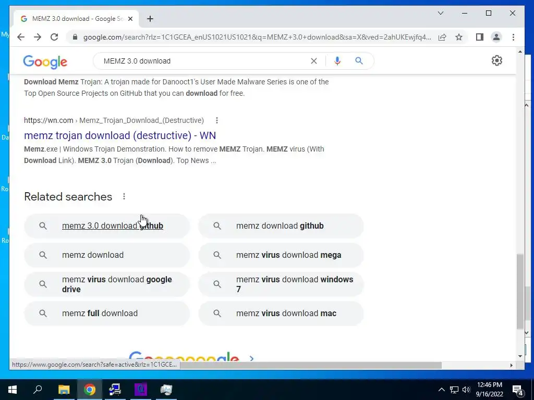Open memz trojan download (destructive) - WN link
Image resolution: width=534 pixels, height=400 pixels.
coord(120,135)
